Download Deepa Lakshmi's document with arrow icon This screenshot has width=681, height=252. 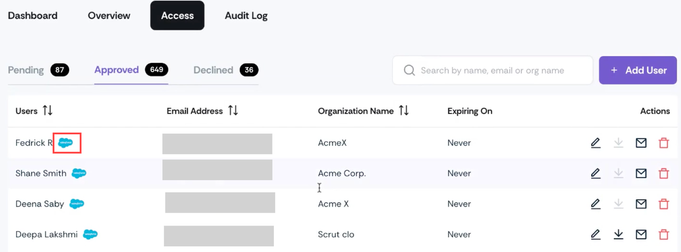[619, 234]
